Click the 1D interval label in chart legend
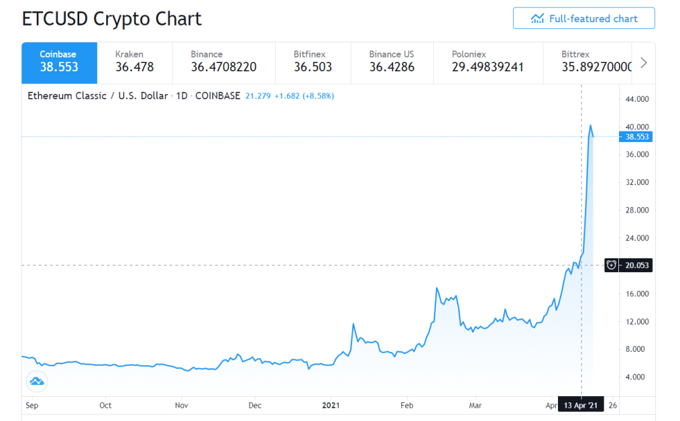The width and height of the screenshot is (680, 421). tap(182, 96)
